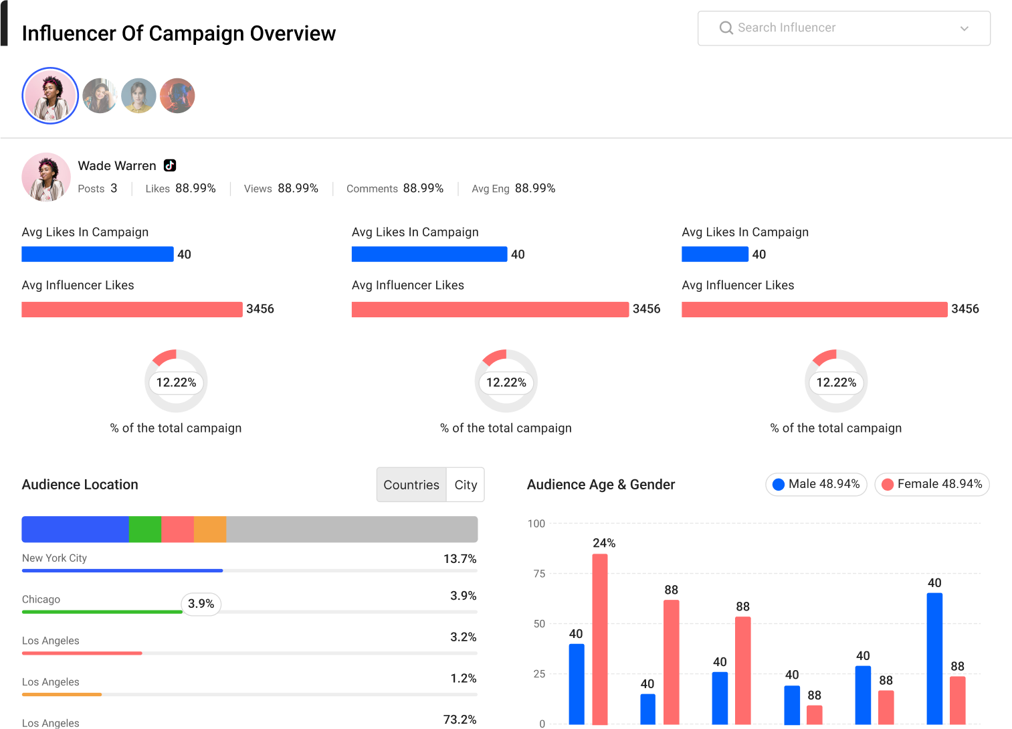Select the first highlighted influencer avatar
The image size is (1012, 729).
(50, 96)
